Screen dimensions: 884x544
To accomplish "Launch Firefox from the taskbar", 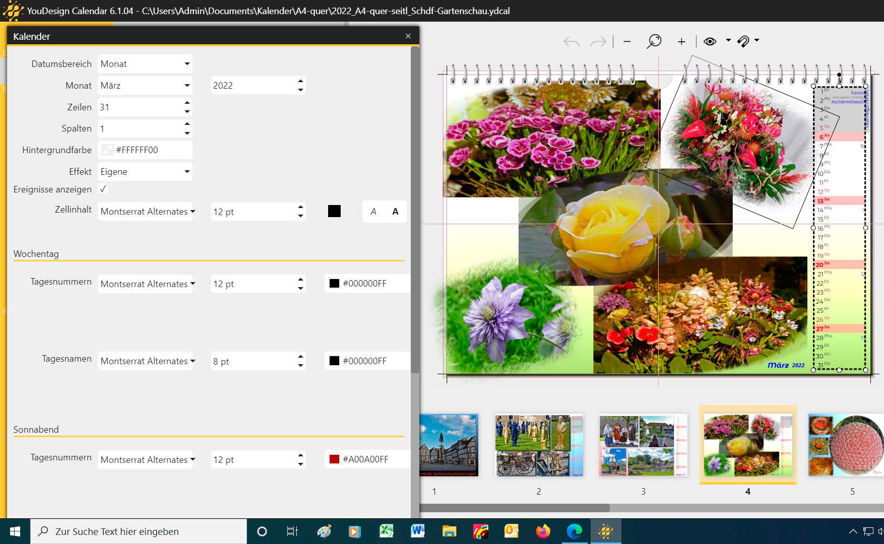I will pyautogui.click(x=543, y=531).
